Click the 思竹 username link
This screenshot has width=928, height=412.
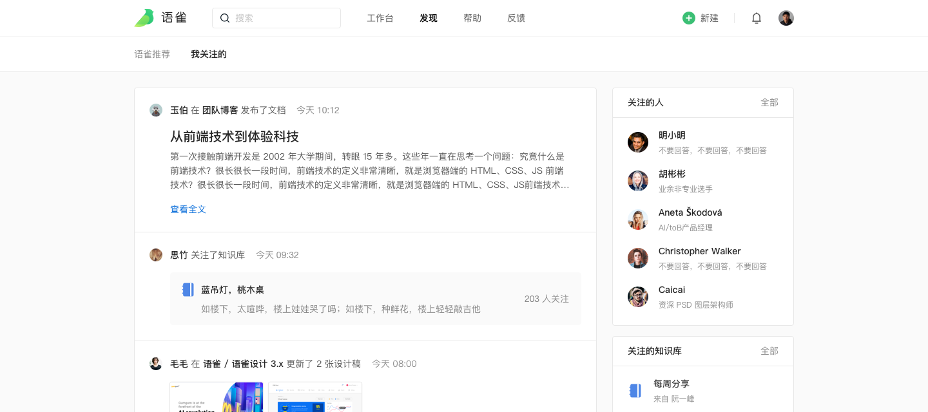coord(179,255)
